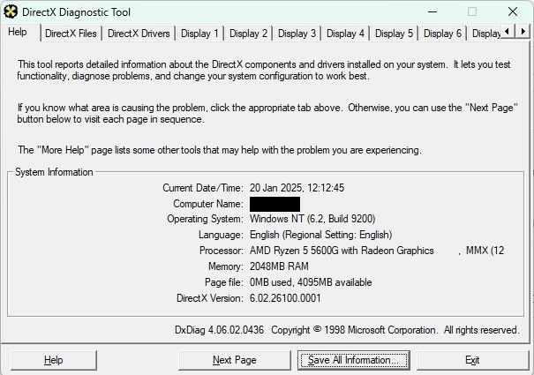Switch to the Display 4 tab

pyautogui.click(x=345, y=34)
